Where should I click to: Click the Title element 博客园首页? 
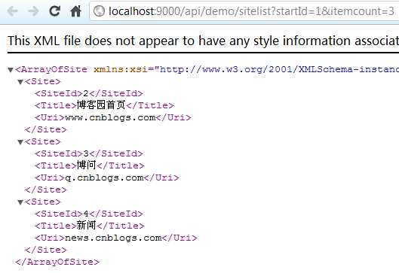point(104,105)
